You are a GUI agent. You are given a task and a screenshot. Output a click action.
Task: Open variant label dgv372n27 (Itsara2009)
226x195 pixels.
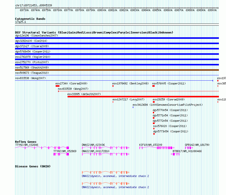point(32,46)
